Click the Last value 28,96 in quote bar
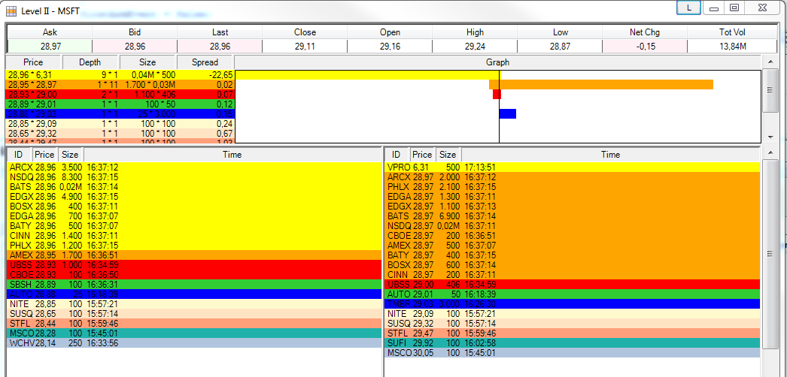Screen dimensions: 787x377 point(220,47)
